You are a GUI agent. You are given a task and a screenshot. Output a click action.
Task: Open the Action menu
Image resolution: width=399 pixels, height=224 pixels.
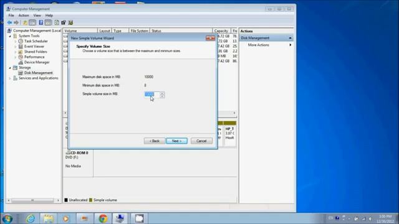tap(24, 16)
